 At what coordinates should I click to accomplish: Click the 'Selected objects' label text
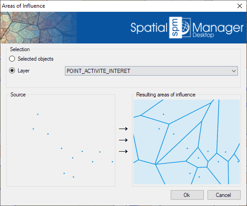(x=35, y=59)
